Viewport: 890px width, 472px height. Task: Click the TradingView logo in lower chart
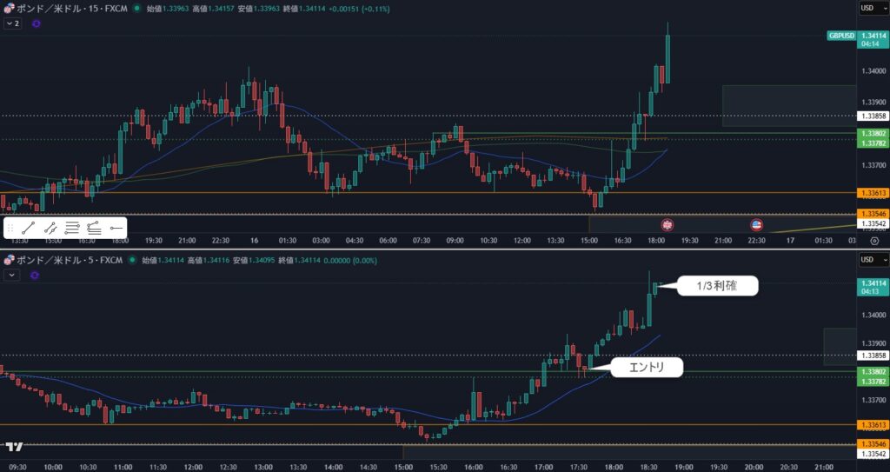point(13,447)
